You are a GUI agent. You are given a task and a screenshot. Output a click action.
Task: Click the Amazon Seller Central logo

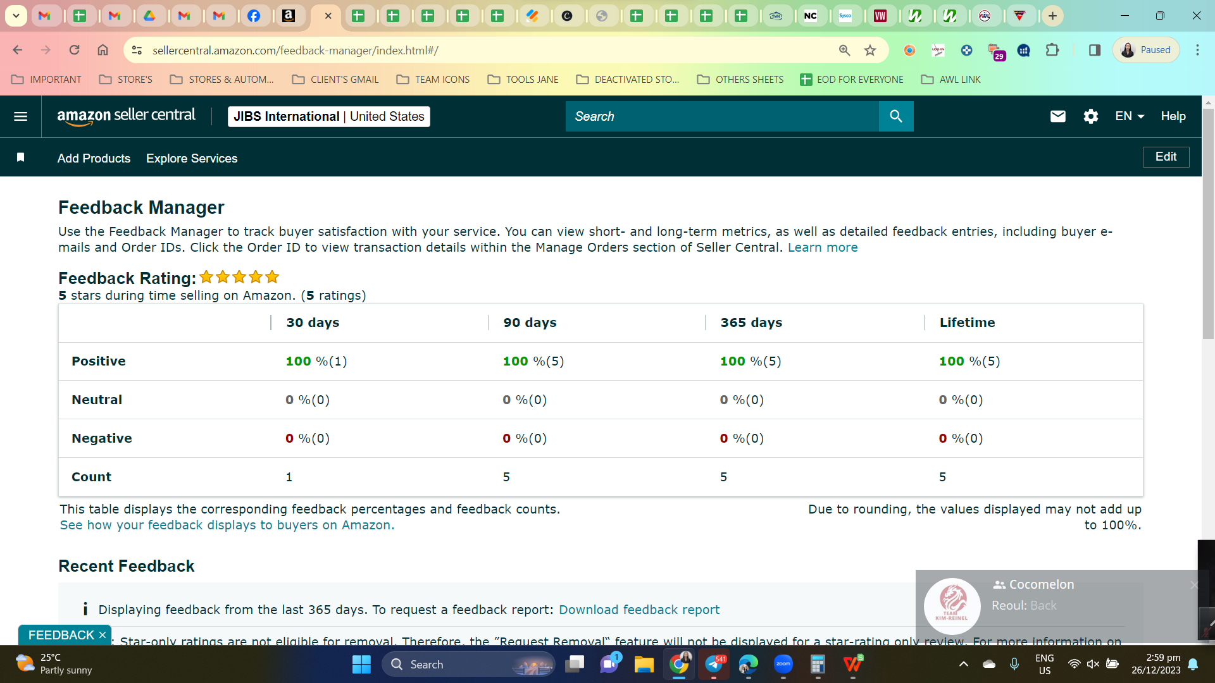coord(126,116)
